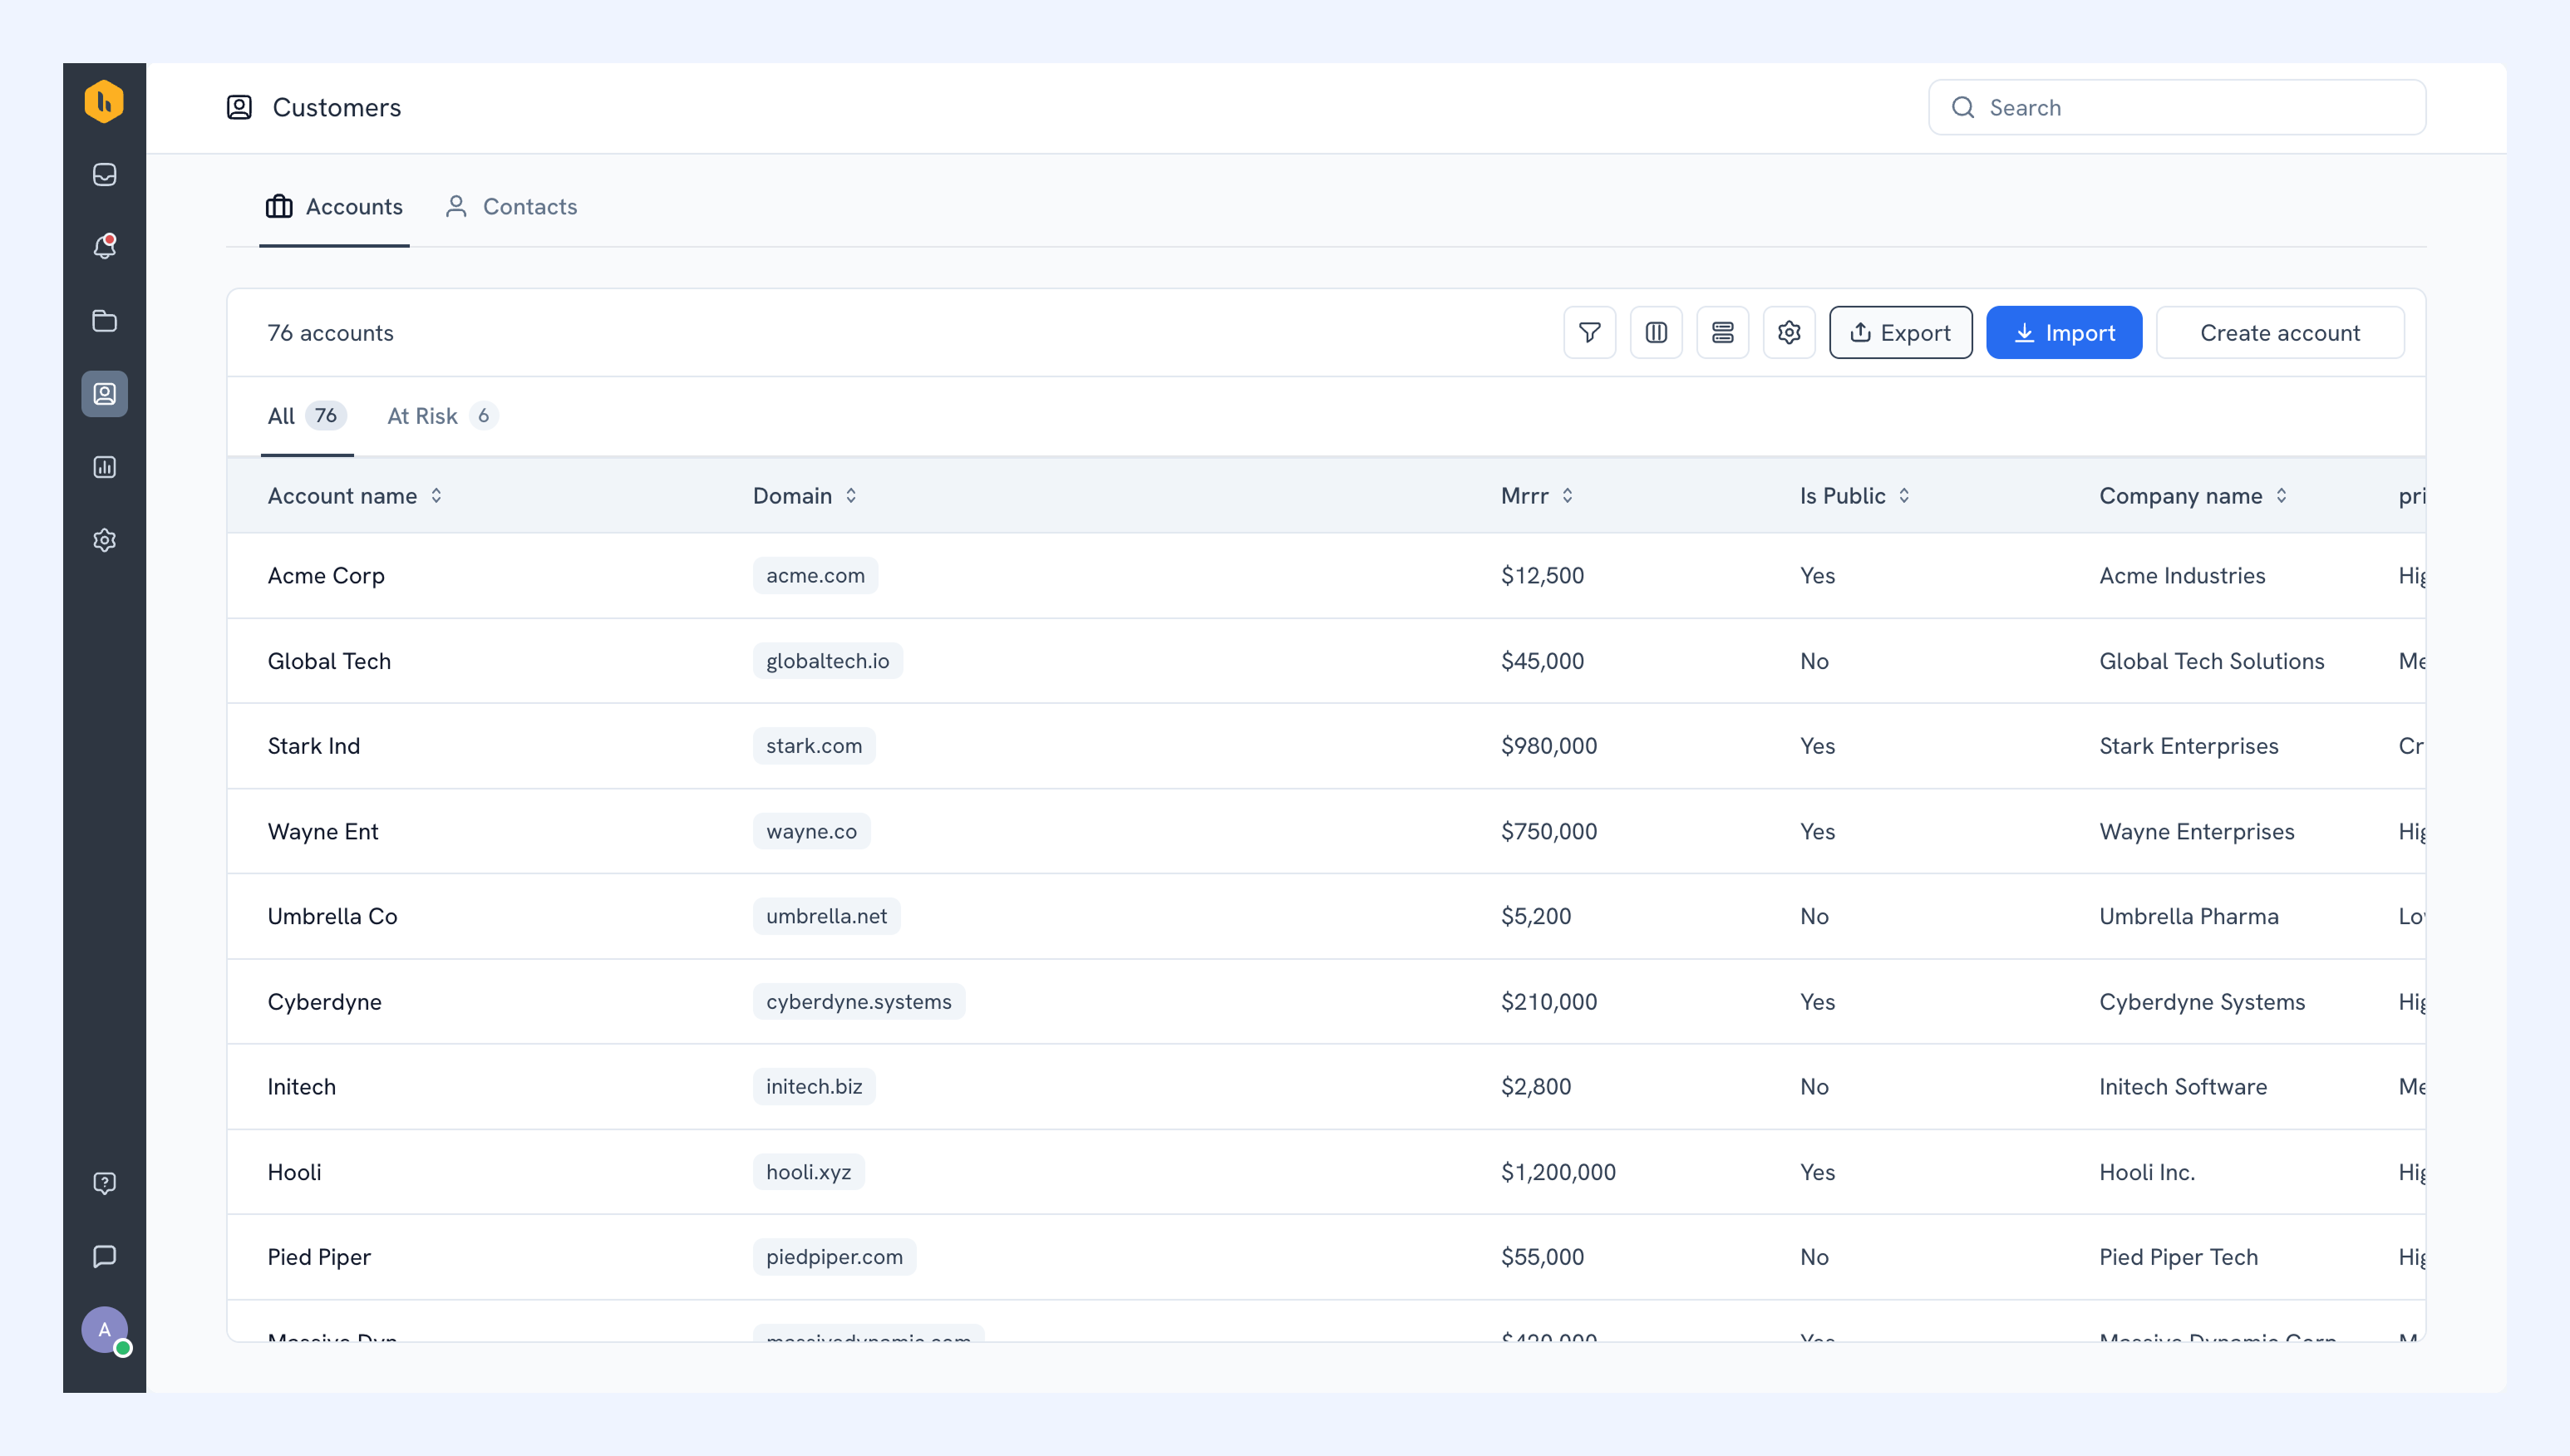This screenshot has height=1456, width=2570.
Task: Click the orange app logo
Action: (x=104, y=102)
